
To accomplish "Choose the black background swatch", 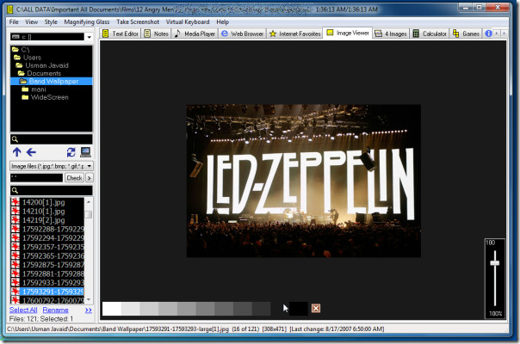I will 299,309.
